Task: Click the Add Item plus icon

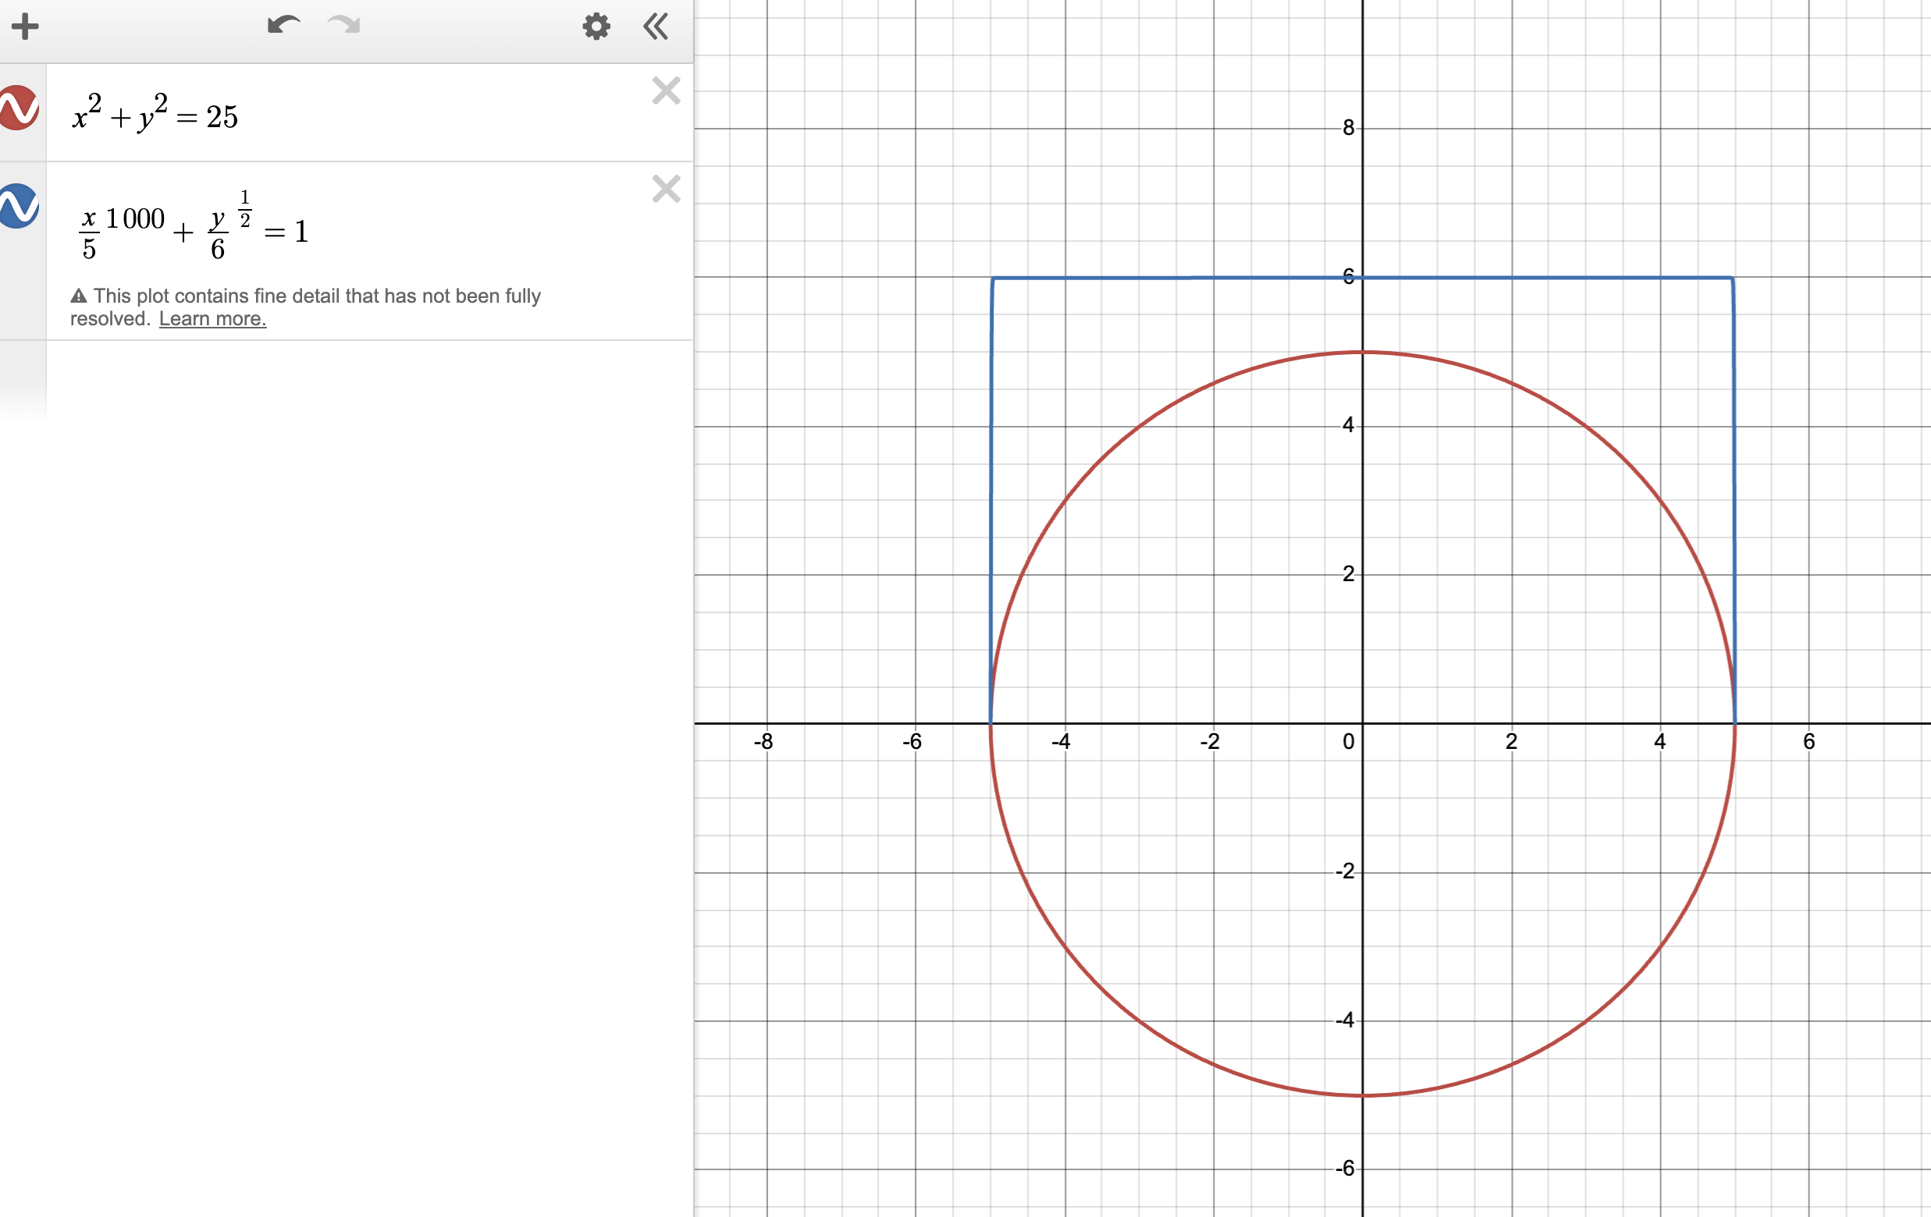Action: pyautogui.click(x=25, y=27)
